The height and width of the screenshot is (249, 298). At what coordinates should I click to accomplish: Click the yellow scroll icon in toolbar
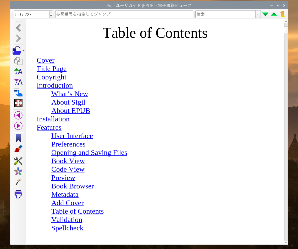283,14
